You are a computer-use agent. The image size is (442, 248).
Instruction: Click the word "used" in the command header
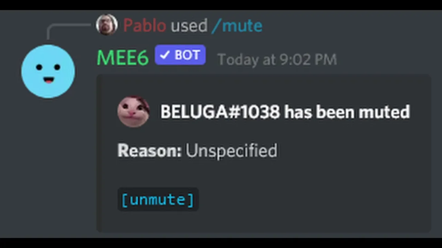point(189,26)
